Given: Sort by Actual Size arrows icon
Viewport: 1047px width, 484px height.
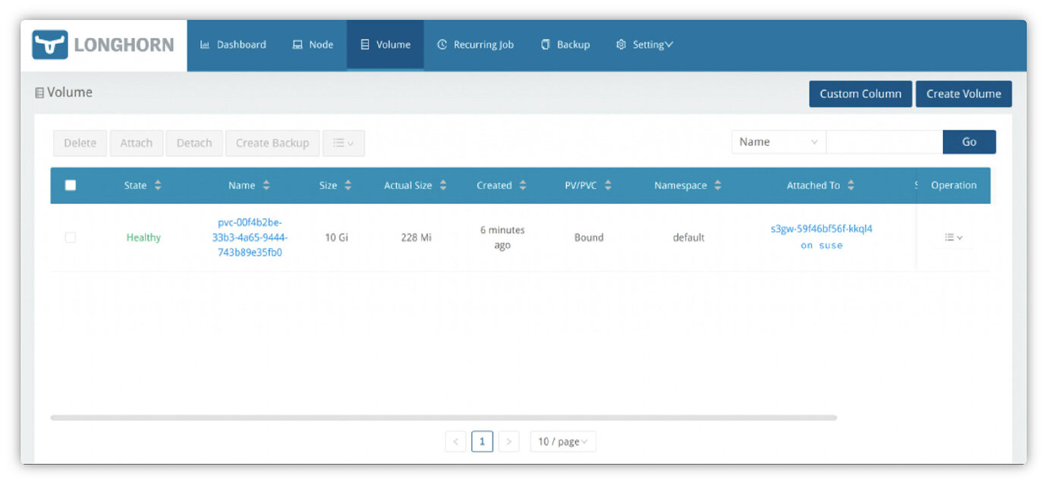Looking at the screenshot, I should 443,185.
